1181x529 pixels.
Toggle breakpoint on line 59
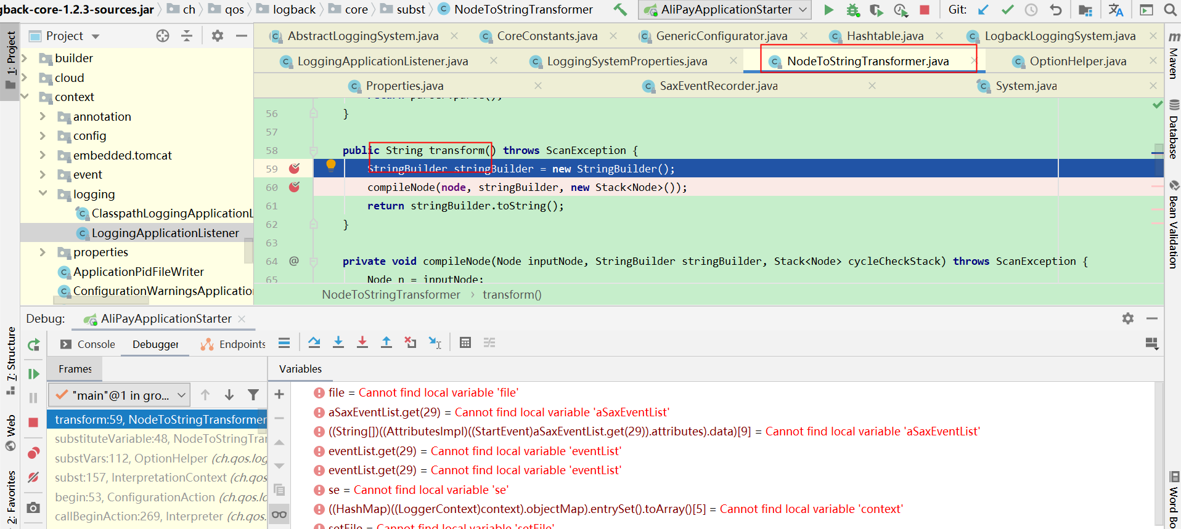[x=295, y=168]
